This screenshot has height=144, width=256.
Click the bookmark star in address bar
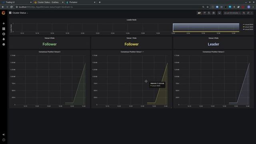[208, 7]
